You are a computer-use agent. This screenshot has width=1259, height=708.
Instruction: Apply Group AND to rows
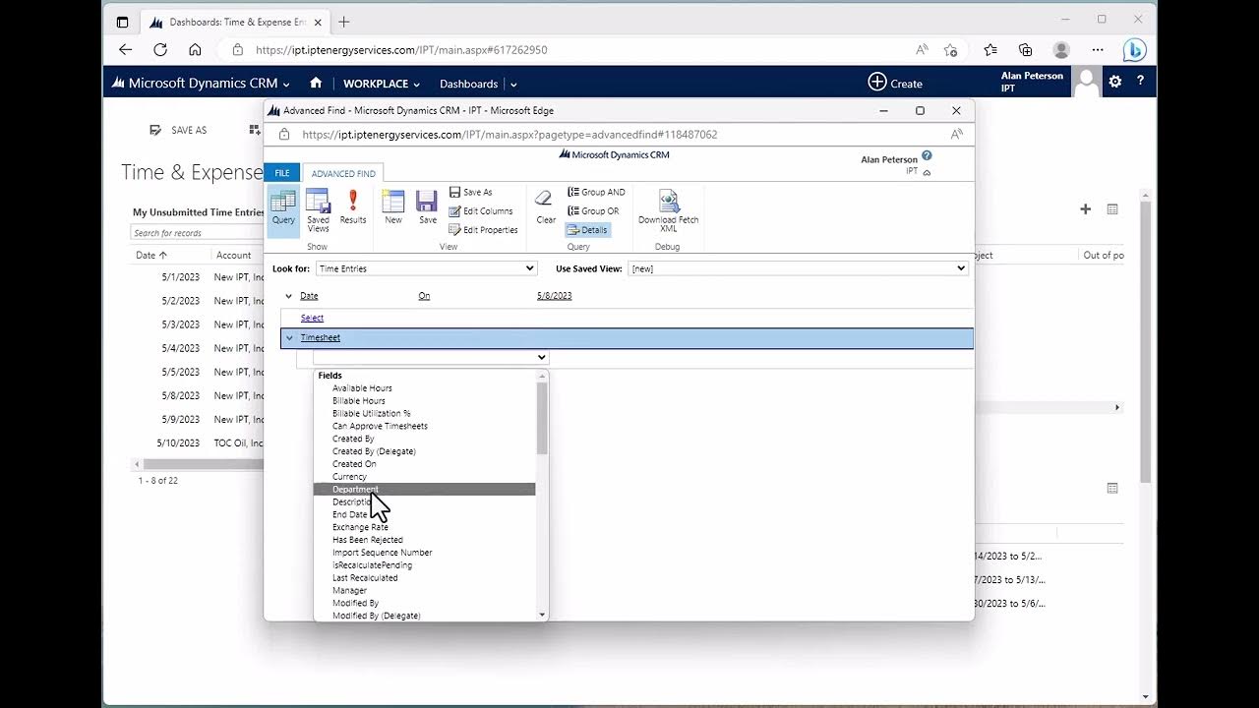[x=596, y=193]
